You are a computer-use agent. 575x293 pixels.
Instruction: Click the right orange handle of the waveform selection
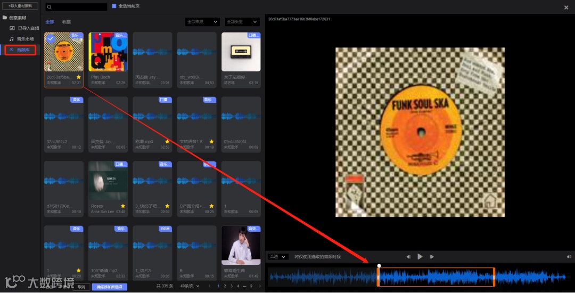494,277
